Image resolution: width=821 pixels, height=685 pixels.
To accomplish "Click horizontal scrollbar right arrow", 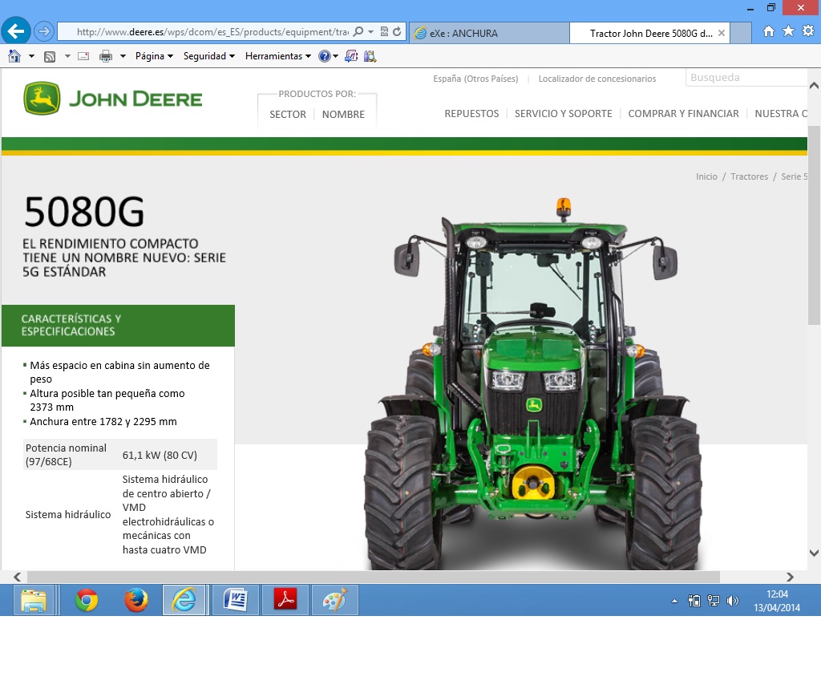I will pyautogui.click(x=790, y=577).
